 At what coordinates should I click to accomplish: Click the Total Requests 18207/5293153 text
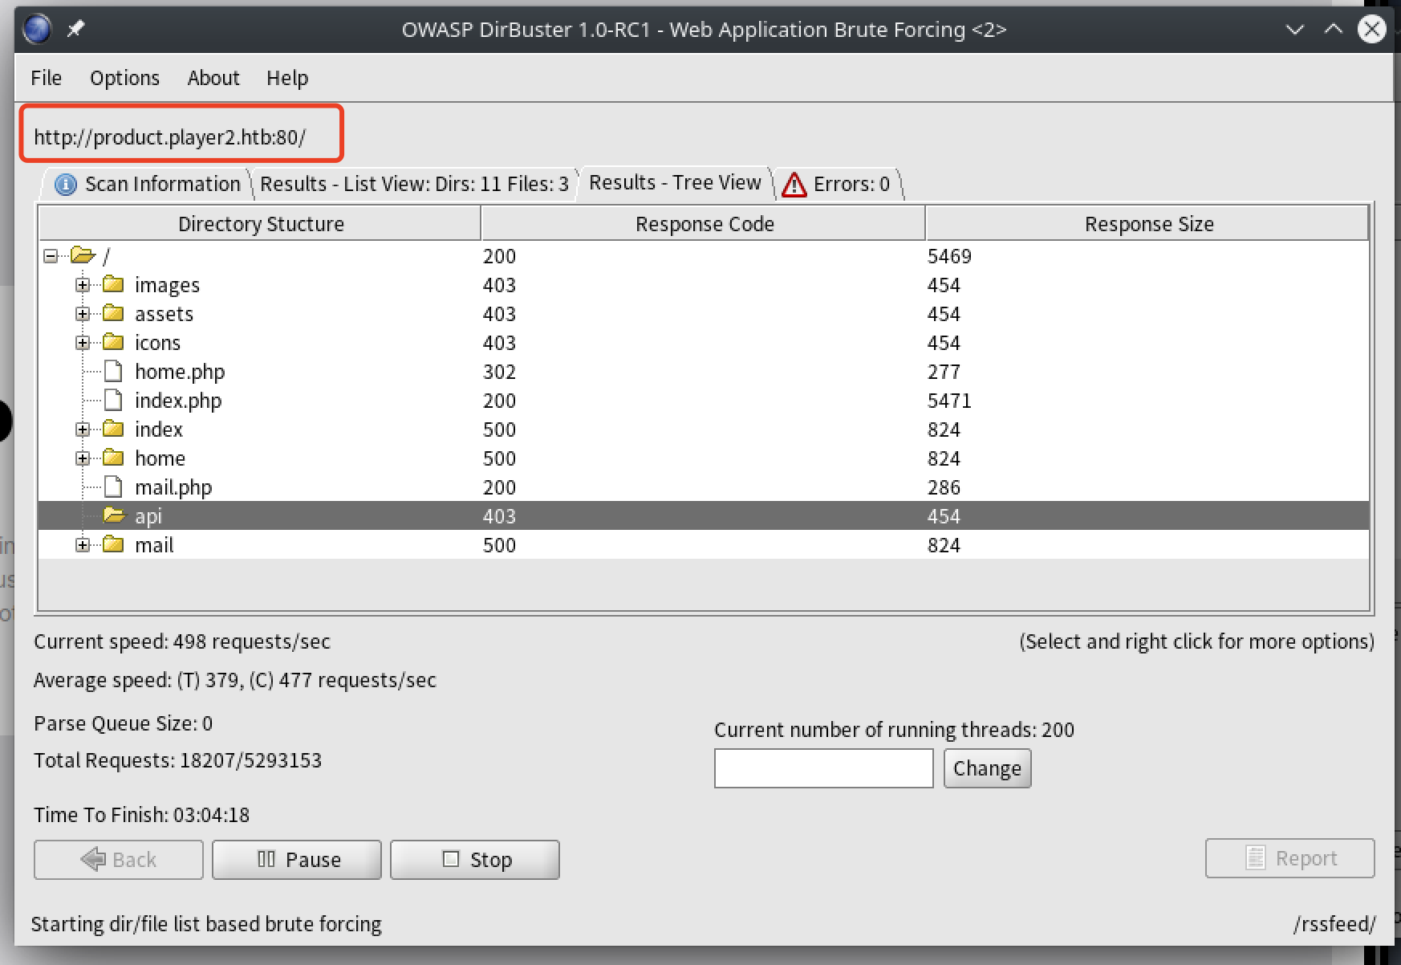[177, 760]
